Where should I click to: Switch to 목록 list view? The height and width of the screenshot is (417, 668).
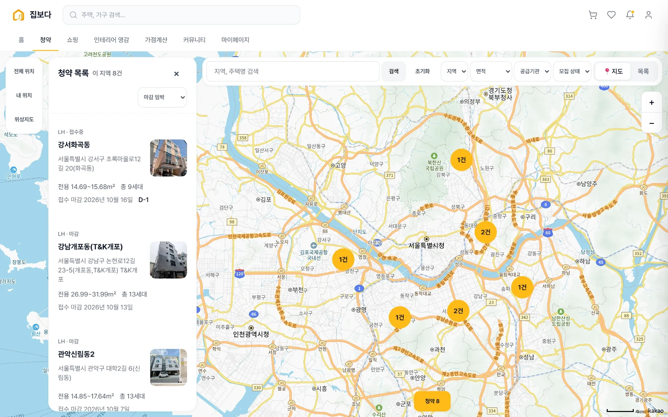[643, 71]
